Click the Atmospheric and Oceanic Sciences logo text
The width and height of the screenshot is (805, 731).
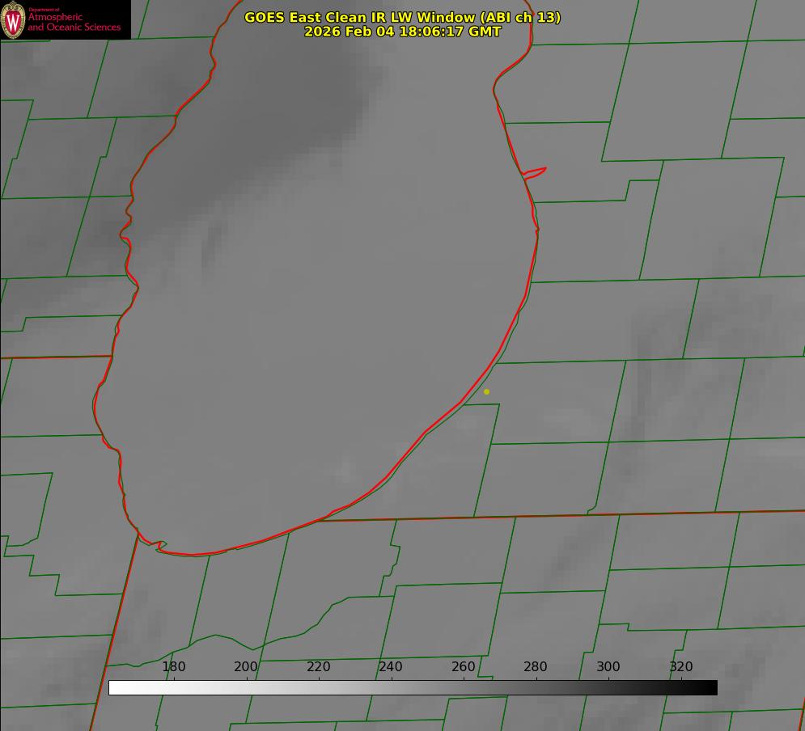pyautogui.click(x=74, y=21)
